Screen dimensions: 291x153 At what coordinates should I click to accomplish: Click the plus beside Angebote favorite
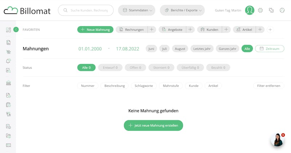190,29
